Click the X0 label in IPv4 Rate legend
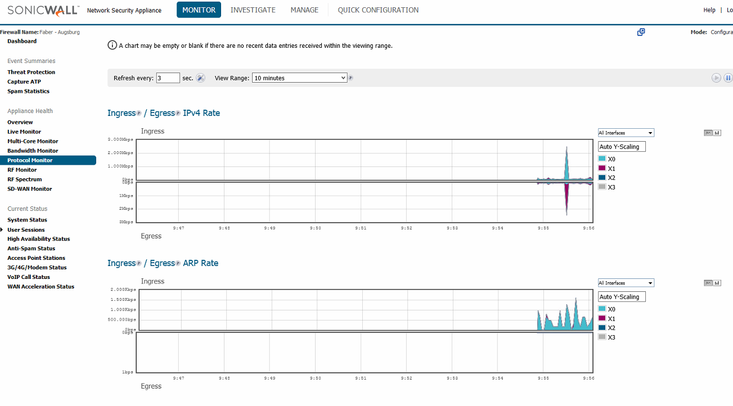Screen dimensions: 733x406 point(611,159)
